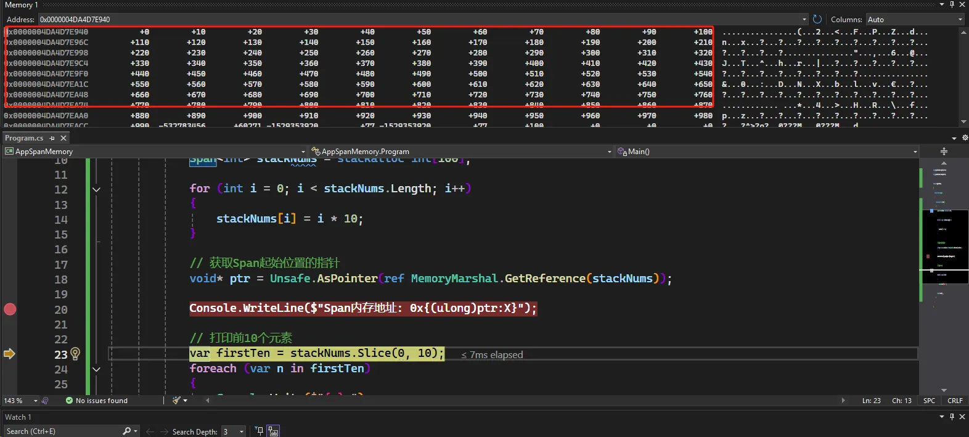
Task: Collapse the for loop at line 12
Action: 96,189
